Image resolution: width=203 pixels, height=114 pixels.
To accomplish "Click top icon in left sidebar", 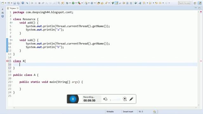I will pyautogui.click(x=3, y=9).
